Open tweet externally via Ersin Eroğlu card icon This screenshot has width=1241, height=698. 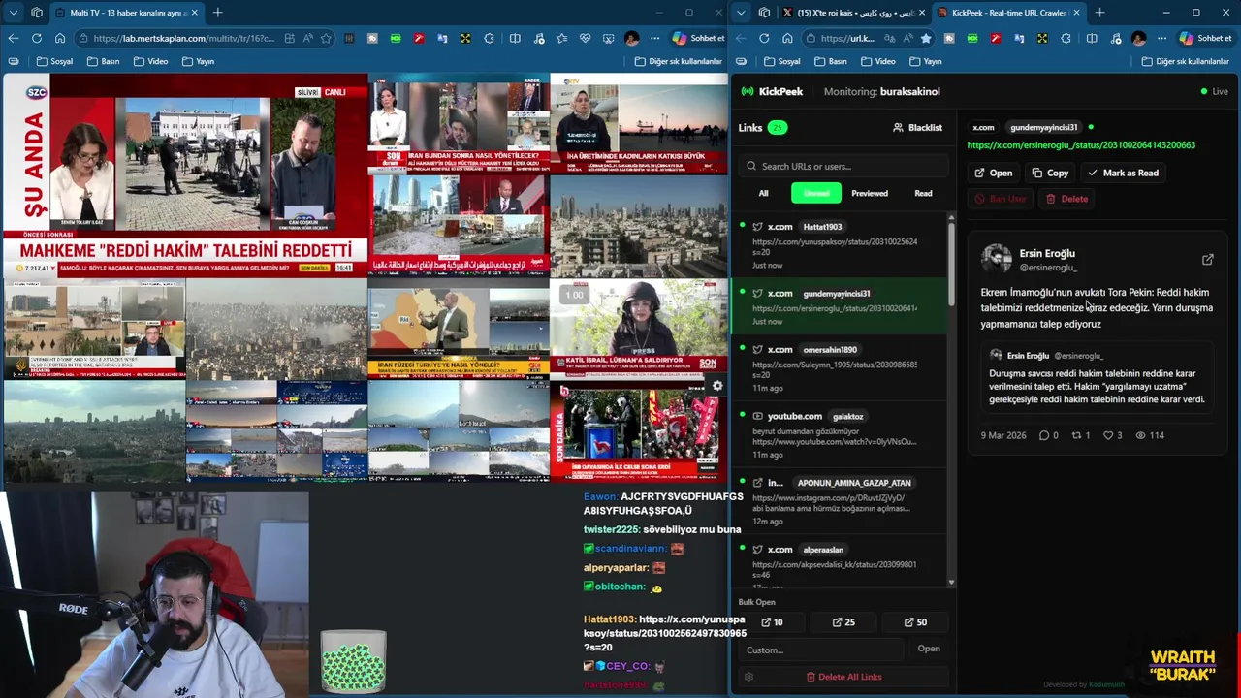click(1207, 260)
